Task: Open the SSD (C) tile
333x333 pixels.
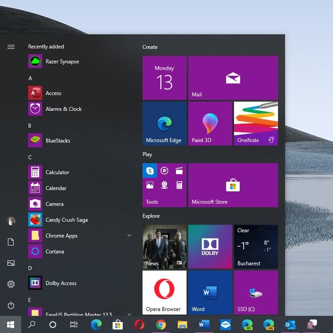Action: [x=256, y=293]
